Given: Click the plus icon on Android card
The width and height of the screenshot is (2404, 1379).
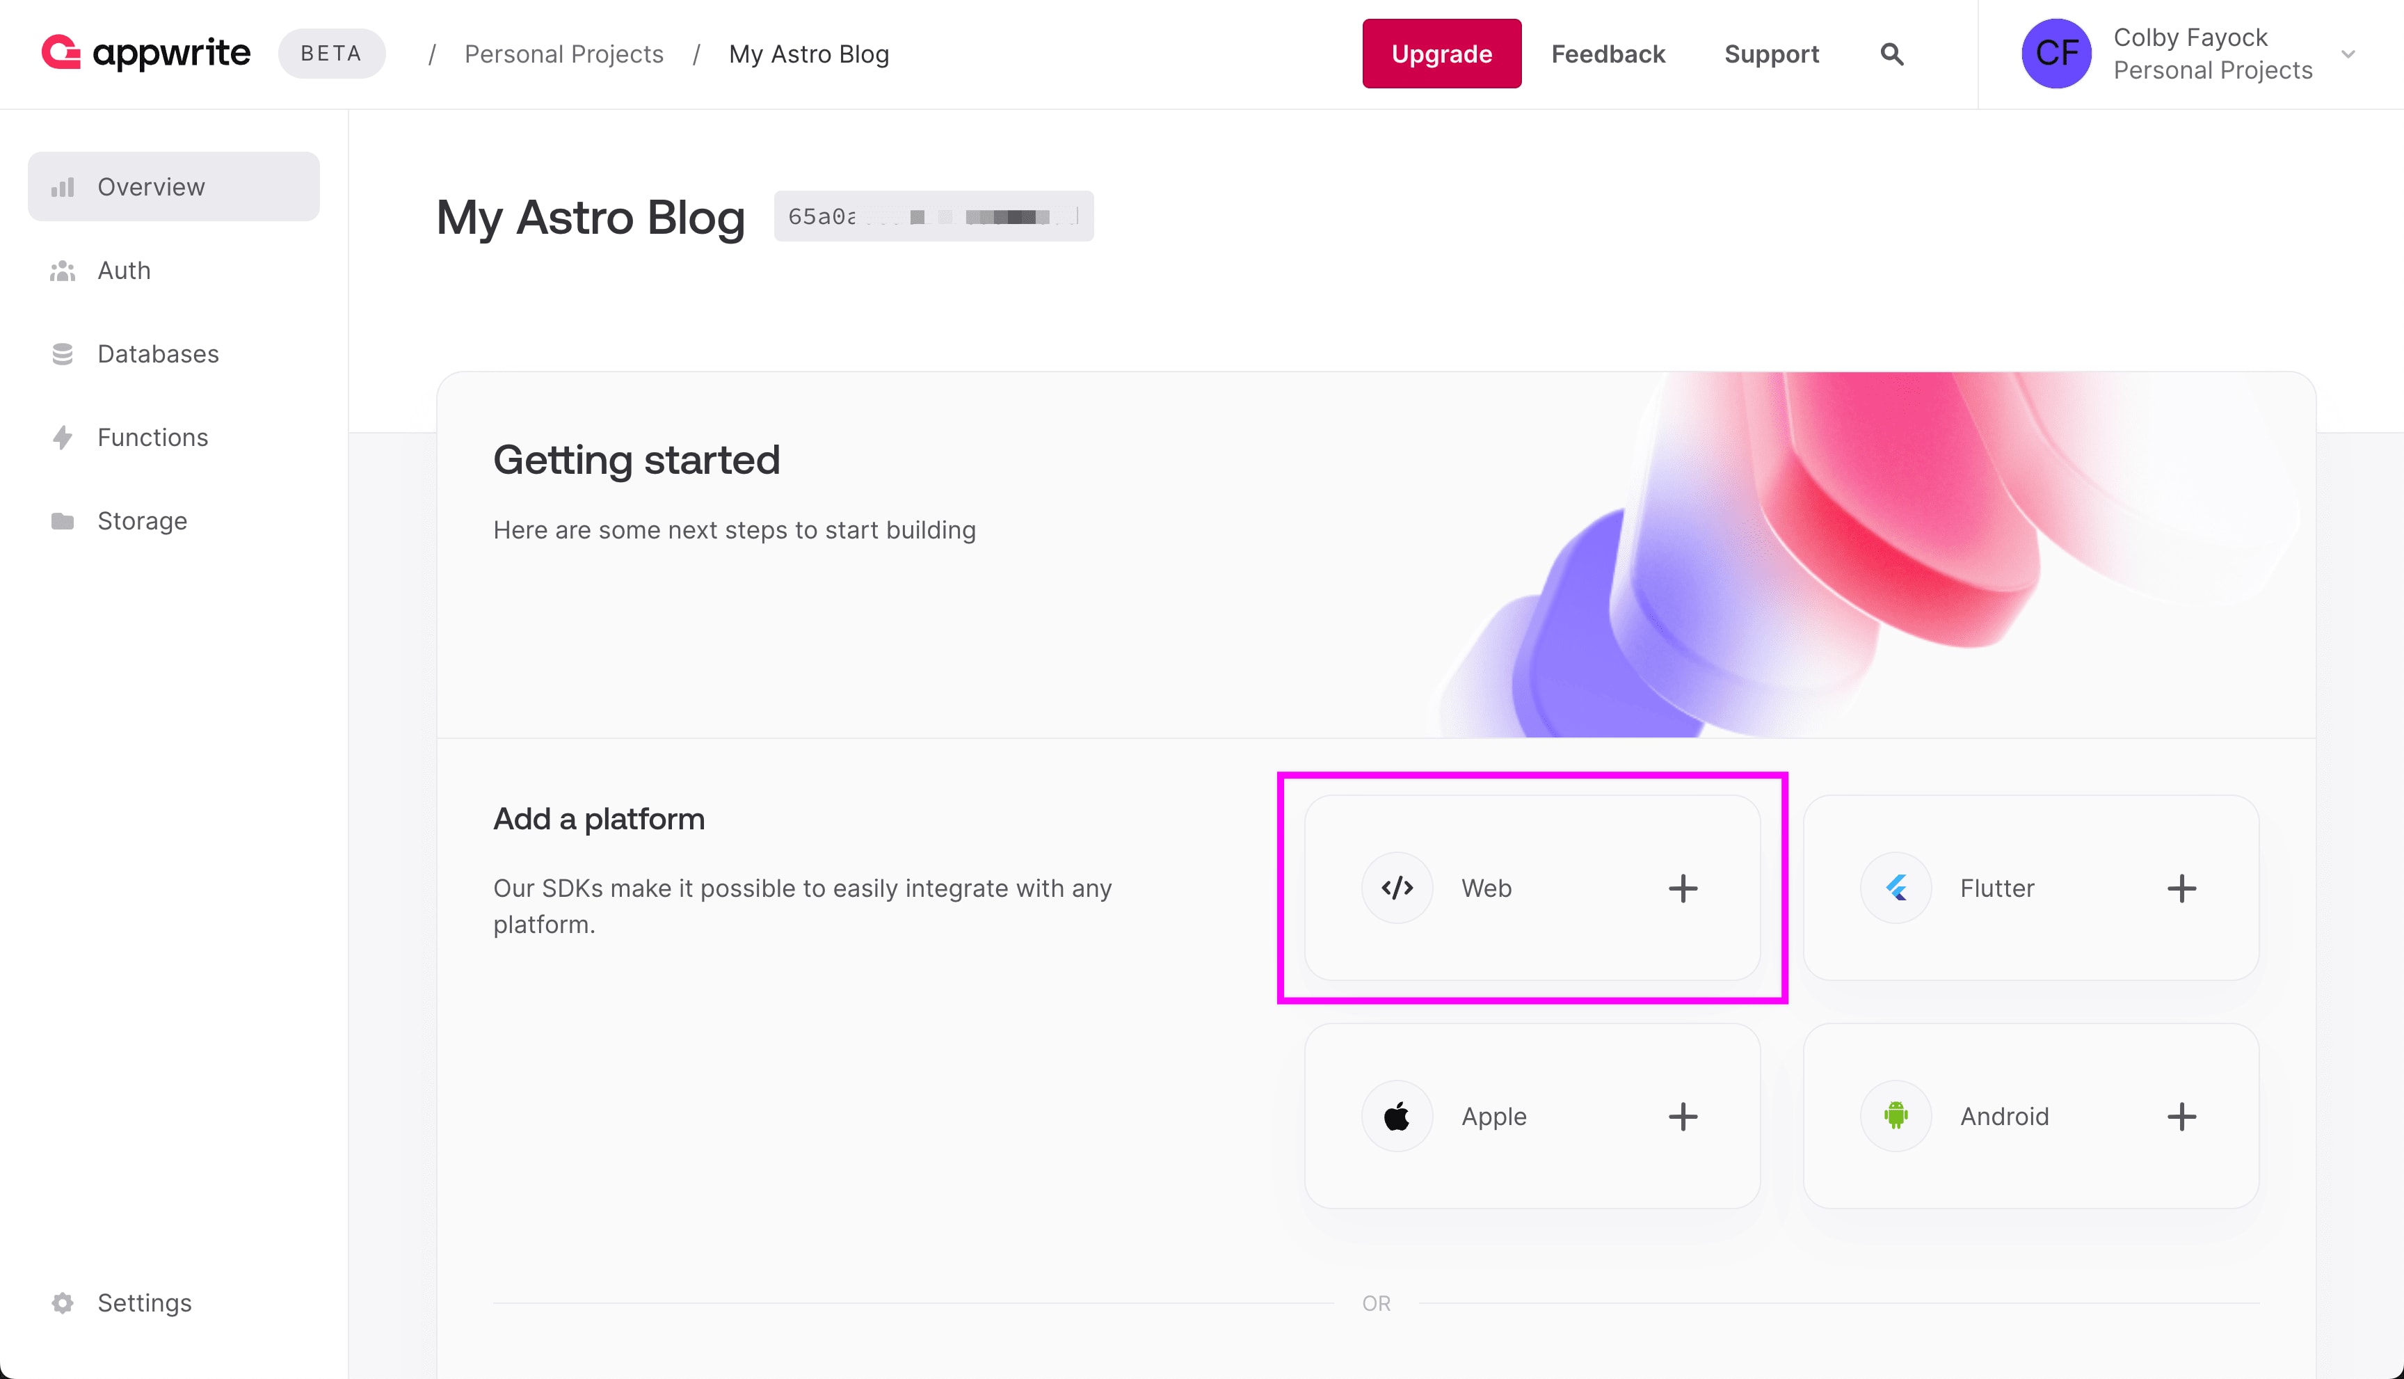Looking at the screenshot, I should point(2181,1116).
